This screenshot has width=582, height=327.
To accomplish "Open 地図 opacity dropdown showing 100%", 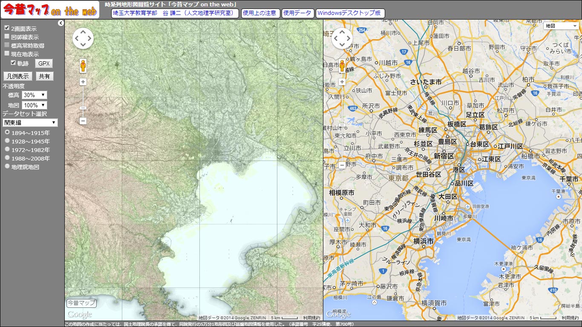I will click(x=35, y=105).
